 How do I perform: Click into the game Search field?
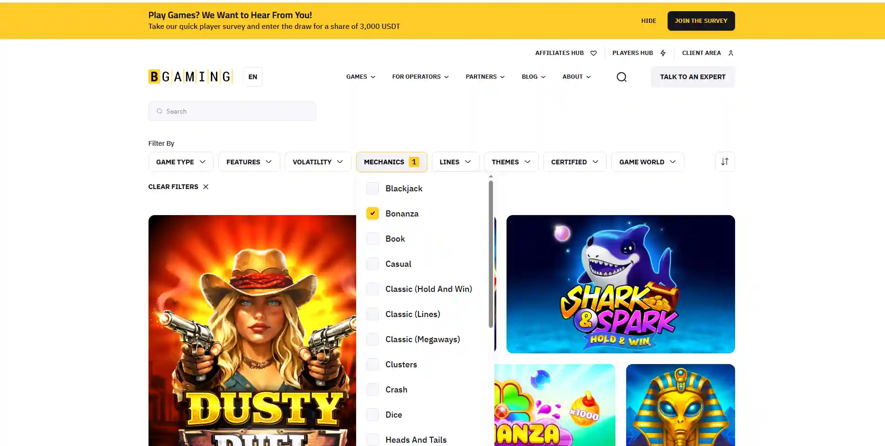(232, 111)
